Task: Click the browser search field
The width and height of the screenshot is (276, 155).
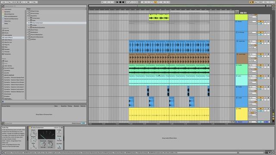Action: pos(45,6)
